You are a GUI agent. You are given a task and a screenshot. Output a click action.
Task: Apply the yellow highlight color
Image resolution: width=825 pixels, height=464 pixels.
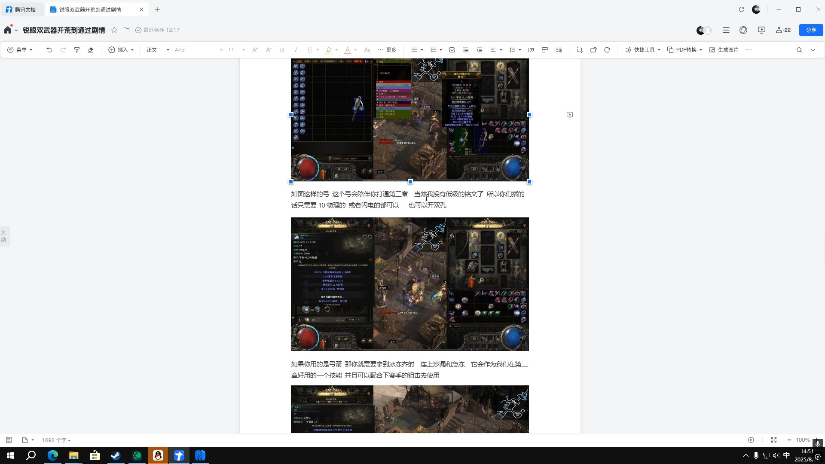pyautogui.click(x=329, y=50)
